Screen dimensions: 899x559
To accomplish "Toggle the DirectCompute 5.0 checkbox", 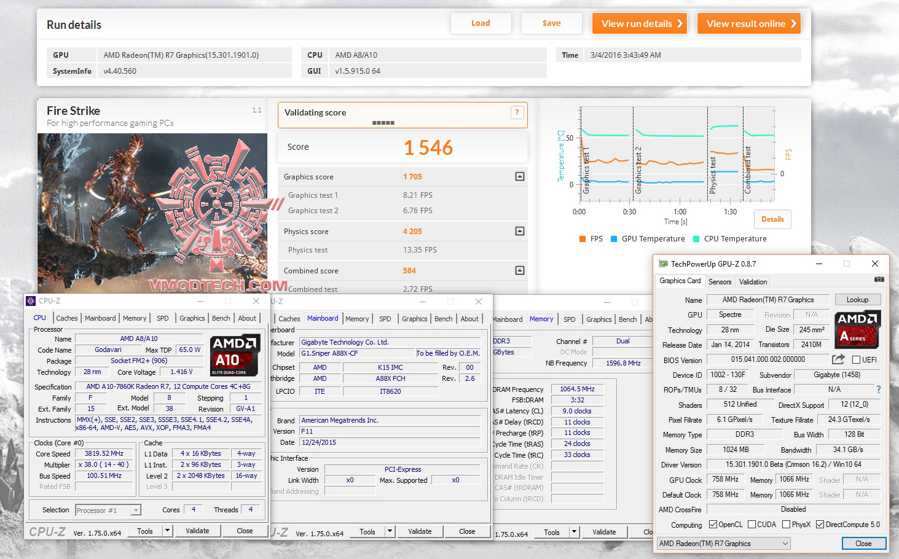I will (x=820, y=525).
